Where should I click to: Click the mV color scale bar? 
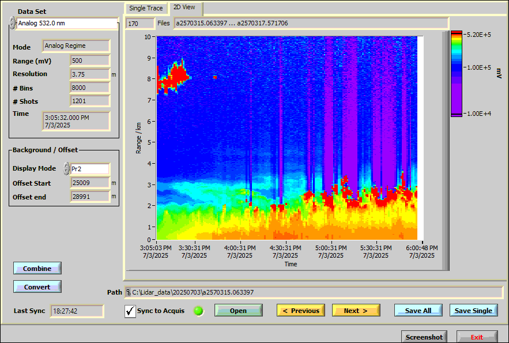457,74
